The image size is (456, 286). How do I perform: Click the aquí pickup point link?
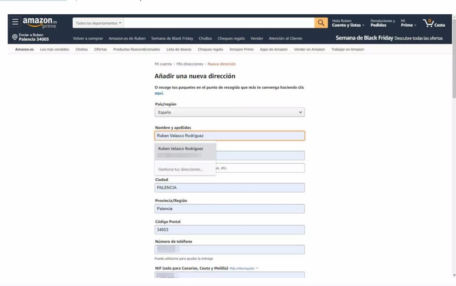(159, 93)
